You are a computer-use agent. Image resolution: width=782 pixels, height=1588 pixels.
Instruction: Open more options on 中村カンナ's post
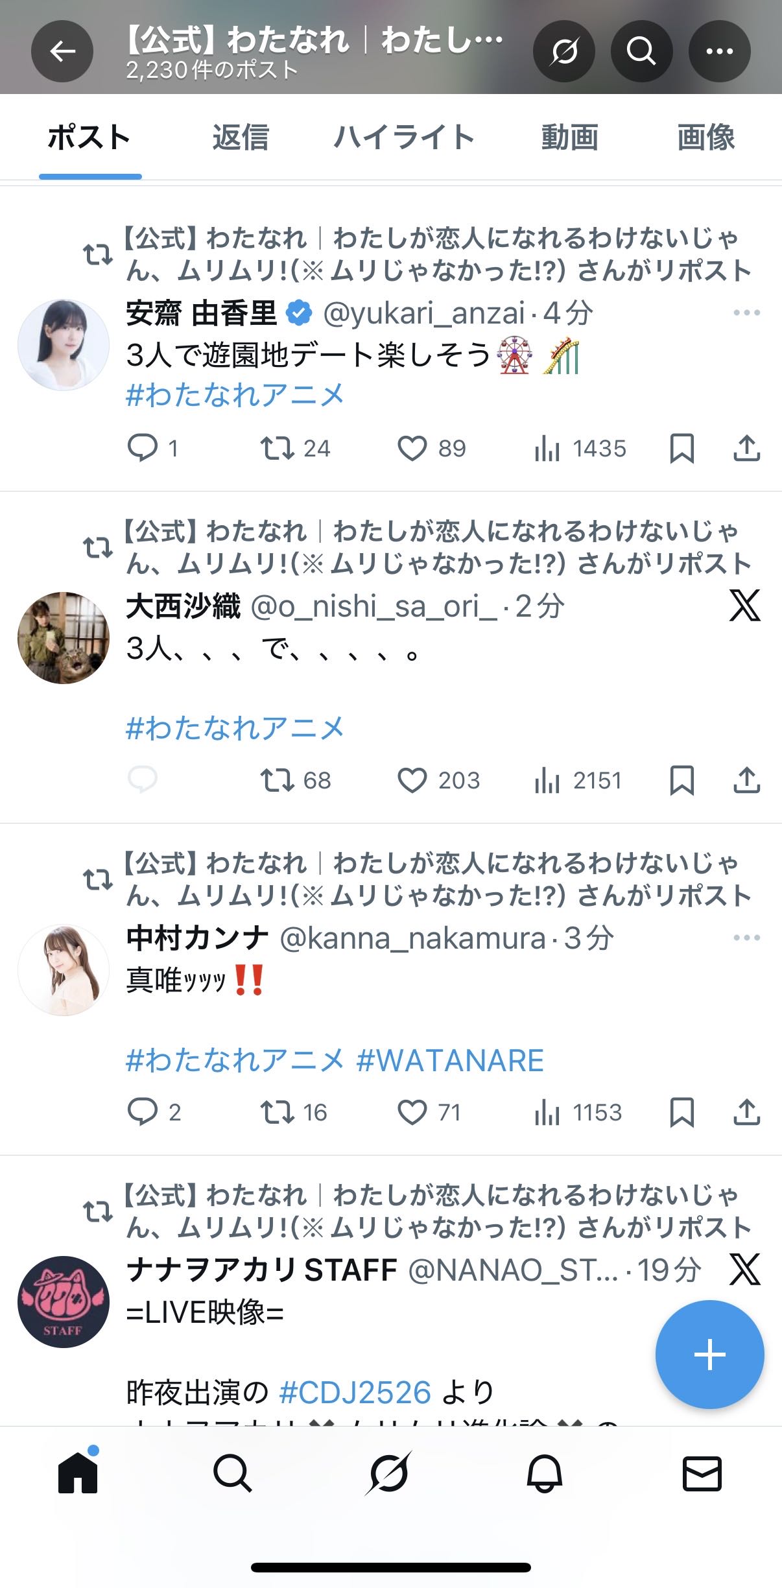coord(746,938)
